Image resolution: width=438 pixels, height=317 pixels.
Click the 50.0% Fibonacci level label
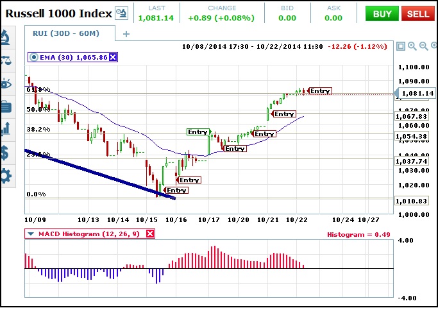coord(38,109)
